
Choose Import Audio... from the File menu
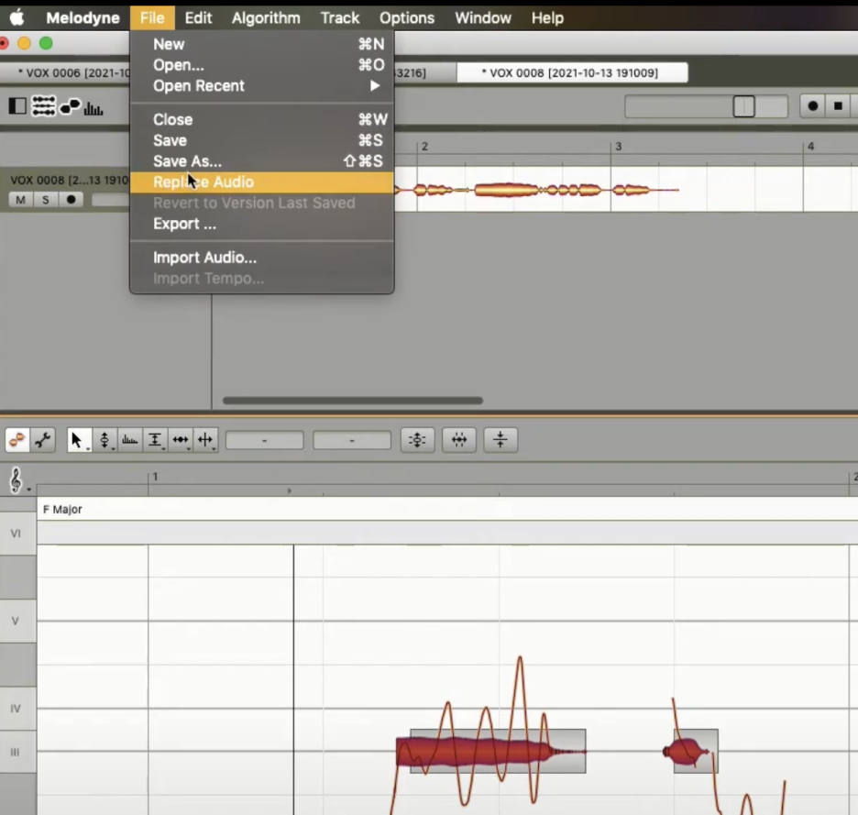pyautogui.click(x=261, y=258)
